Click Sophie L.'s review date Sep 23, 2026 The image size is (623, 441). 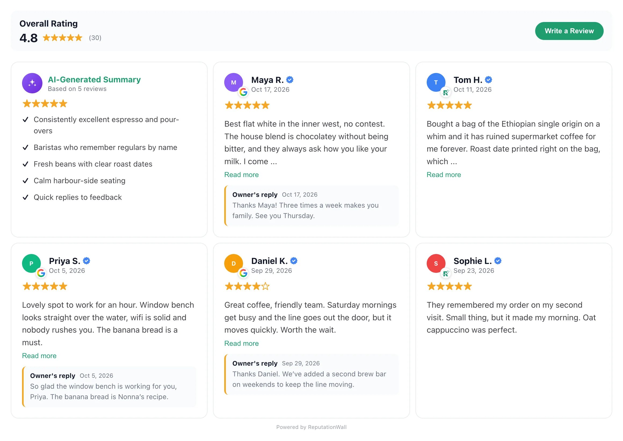(x=473, y=270)
